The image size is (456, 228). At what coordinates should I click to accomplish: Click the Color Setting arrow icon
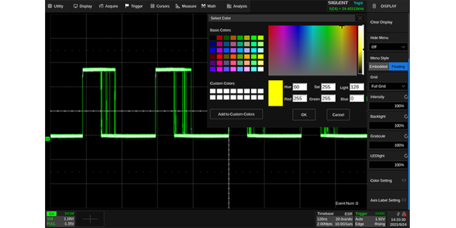[x=404, y=180]
